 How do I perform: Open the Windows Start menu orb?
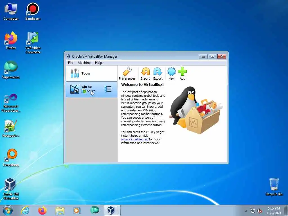click(x=8, y=210)
